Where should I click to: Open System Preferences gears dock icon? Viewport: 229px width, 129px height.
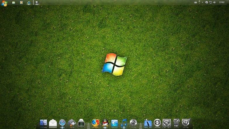click(166, 123)
